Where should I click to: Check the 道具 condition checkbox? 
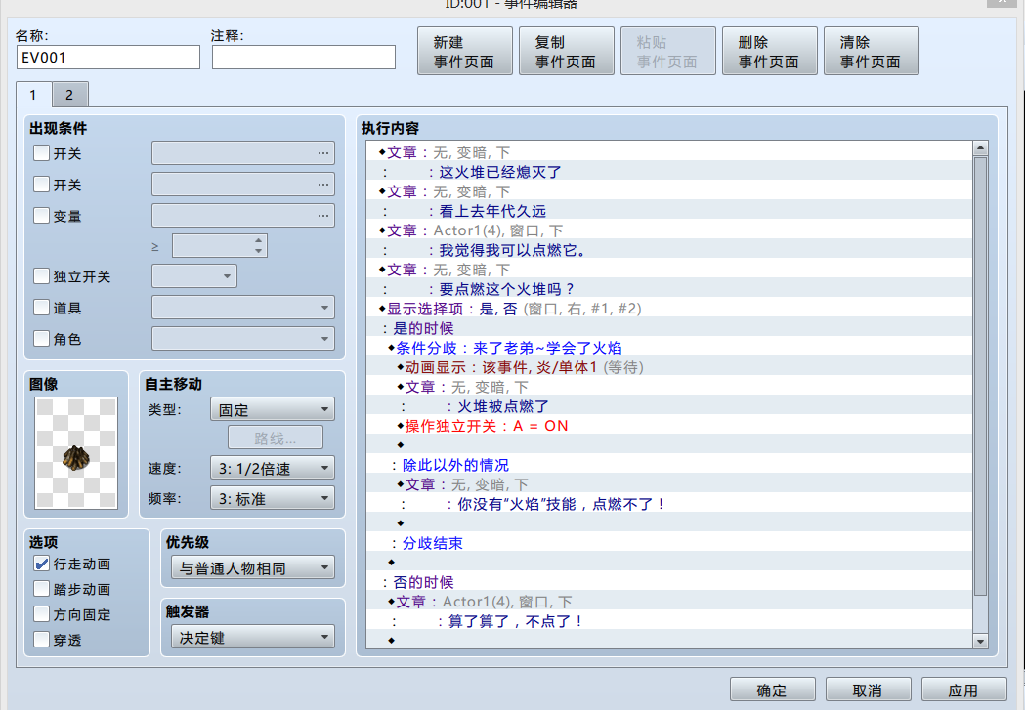pos(41,307)
